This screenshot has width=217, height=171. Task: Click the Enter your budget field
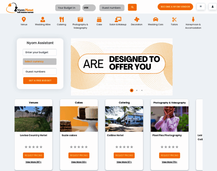(x=40, y=52)
